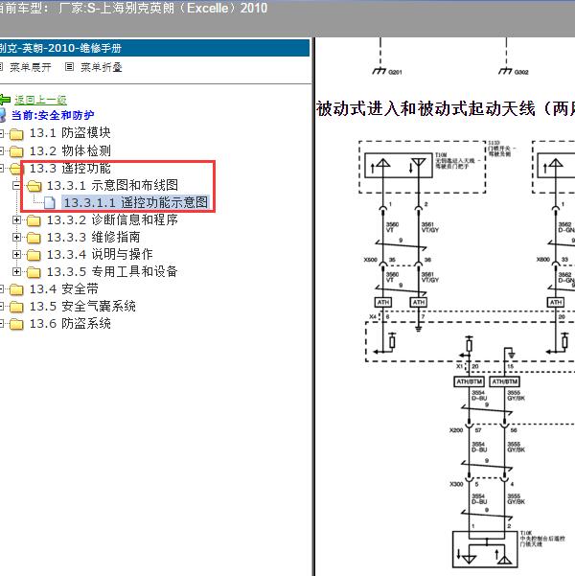Click the folder icon for 13.6 防盗系统
This screenshot has height=576, width=575.
[16, 324]
